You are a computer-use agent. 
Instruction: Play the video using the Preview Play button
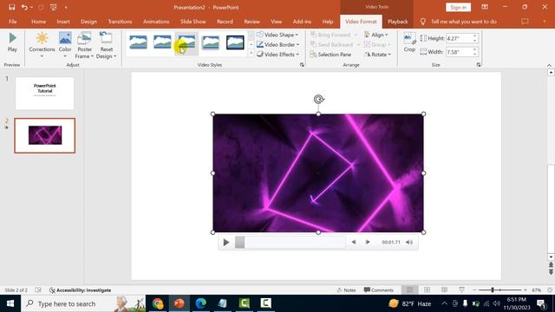(x=12, y=42)
